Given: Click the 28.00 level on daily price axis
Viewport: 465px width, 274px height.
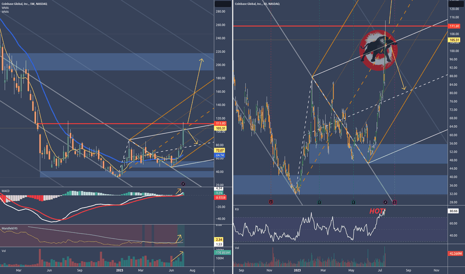Looking at the screenshot, I should point(453,202).
